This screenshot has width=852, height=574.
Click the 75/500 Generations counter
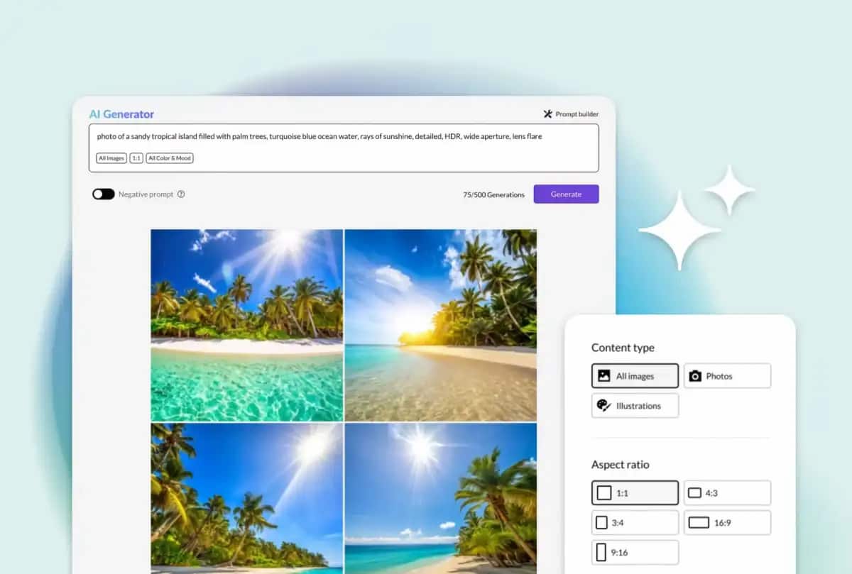coord(493,194)
